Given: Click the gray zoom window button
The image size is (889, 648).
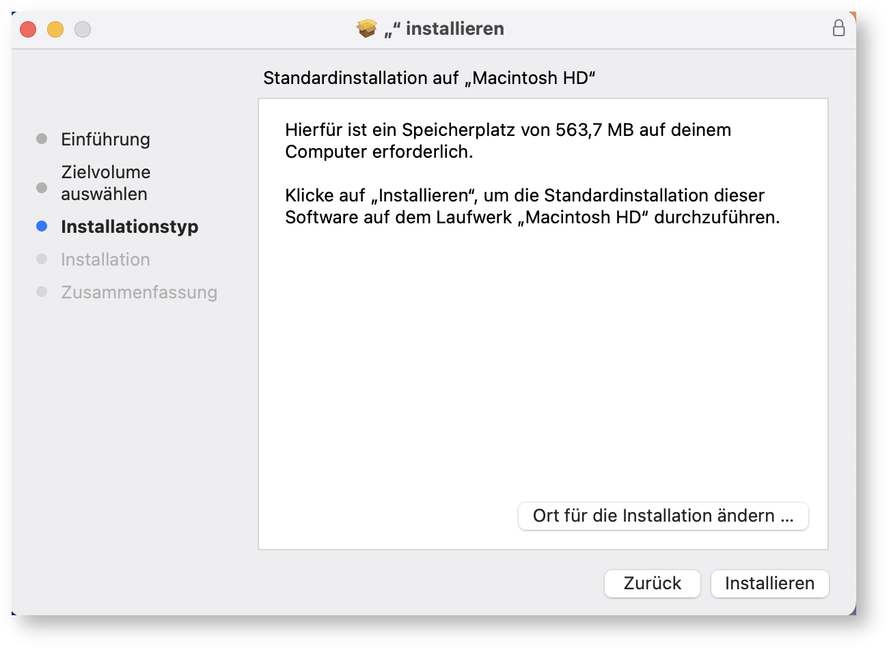Looking at the screenshot, I should pyautogui.click(x=83, y=29).
